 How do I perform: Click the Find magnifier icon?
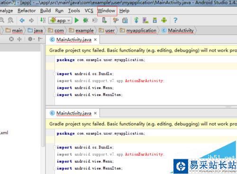[1, 20]
